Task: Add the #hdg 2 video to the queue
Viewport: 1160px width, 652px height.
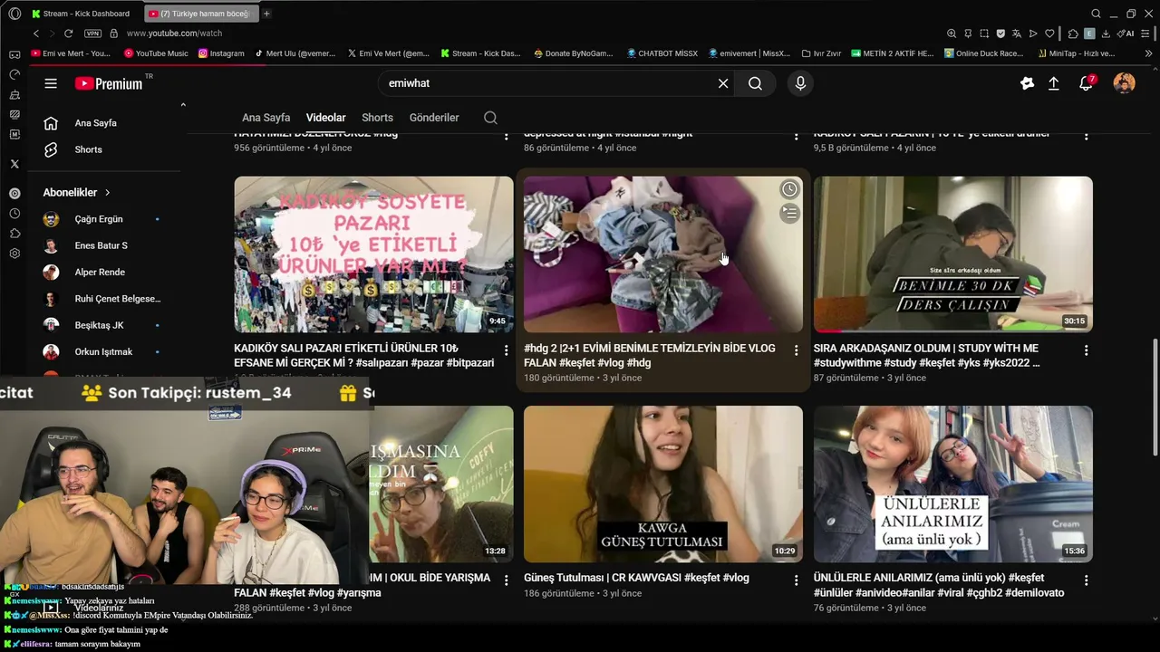Action: [x=790, y=214]
